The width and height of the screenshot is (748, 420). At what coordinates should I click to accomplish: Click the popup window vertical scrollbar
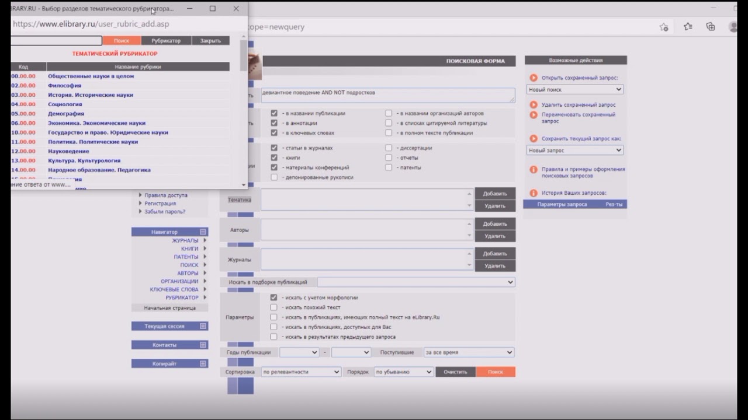click(x=244, y=111)
